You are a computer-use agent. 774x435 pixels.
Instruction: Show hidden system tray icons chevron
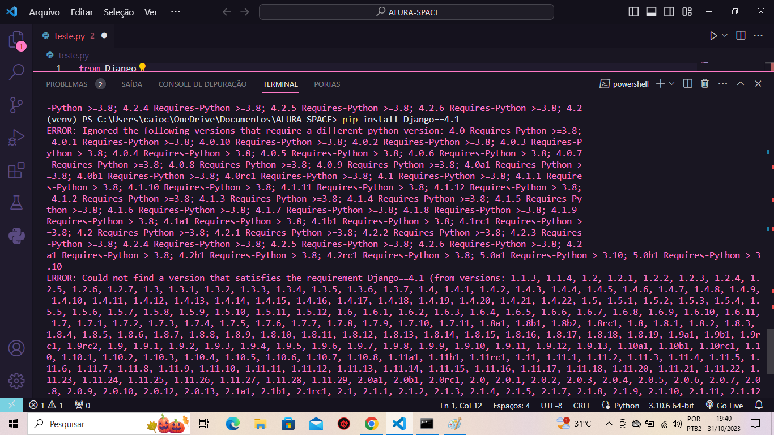[x=609, y=424]
